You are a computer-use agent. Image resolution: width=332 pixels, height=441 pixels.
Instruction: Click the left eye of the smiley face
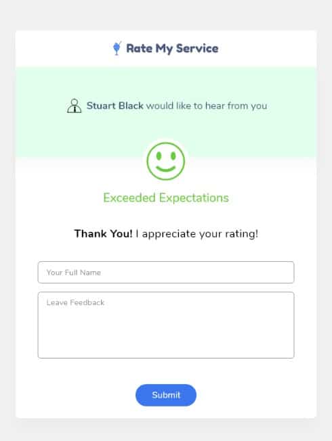pyautogui.click(x=159, y=156)
